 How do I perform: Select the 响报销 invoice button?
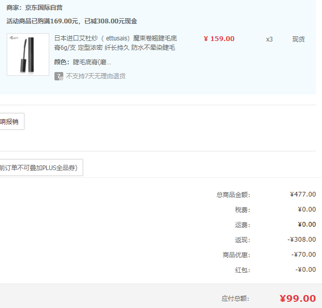(x=12, y=121)
